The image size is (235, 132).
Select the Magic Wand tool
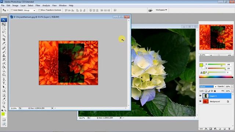click(4, 36)
